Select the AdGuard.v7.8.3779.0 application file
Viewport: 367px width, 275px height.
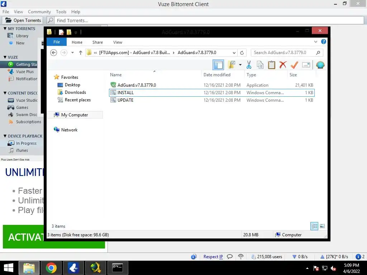pyautogui.click(x=212, y=85)
